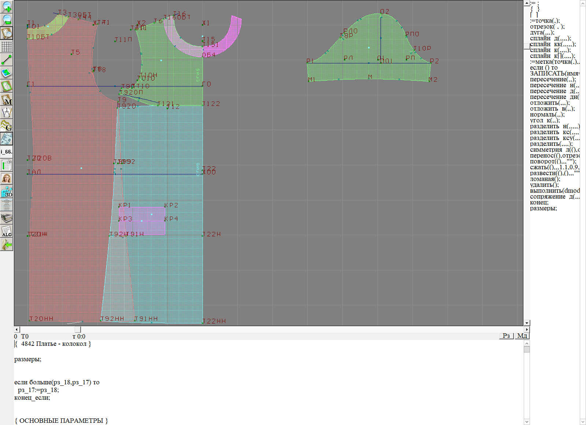Click the Рз button
The image size is (586, 425).
[x=507, y=336]
